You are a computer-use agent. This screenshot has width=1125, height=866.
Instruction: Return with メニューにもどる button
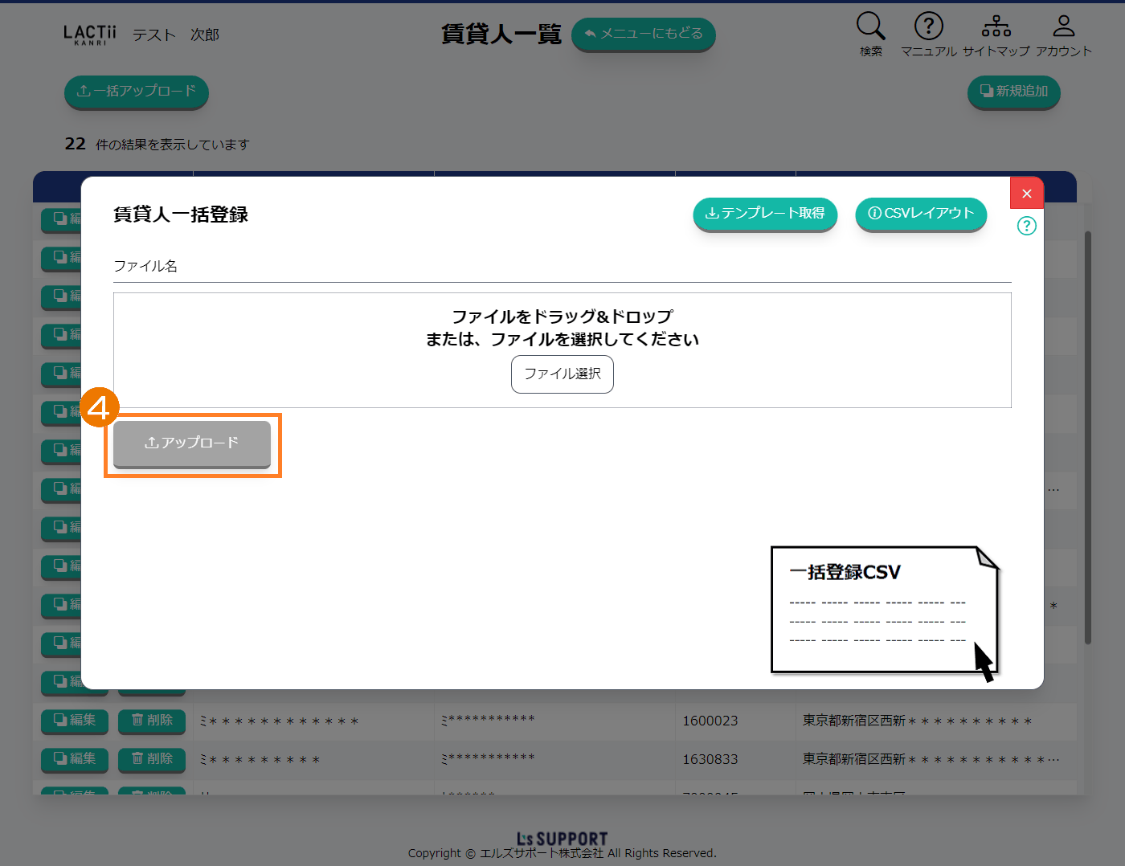(x=643, y=34)
